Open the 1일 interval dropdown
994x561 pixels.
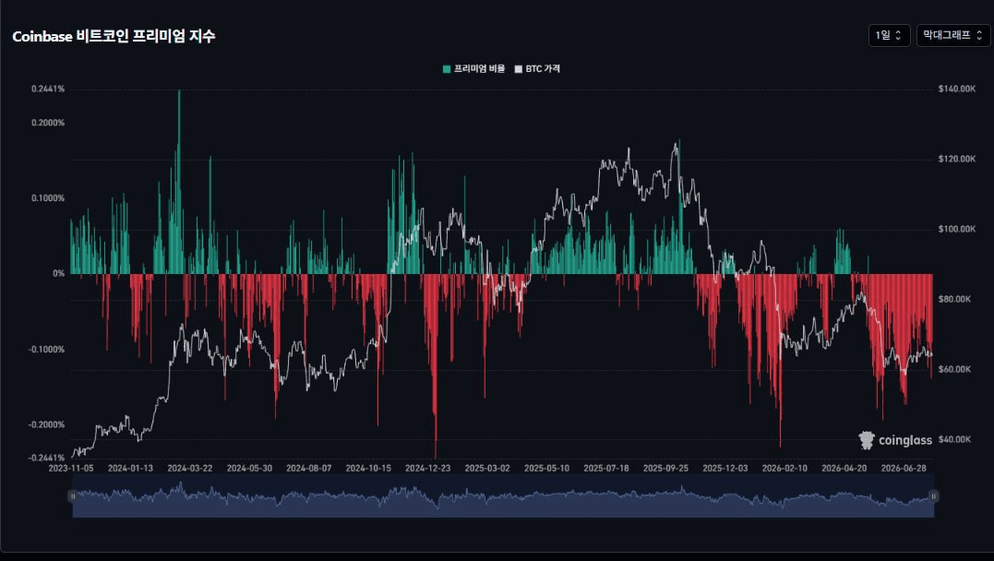pyautogui.click(x=889, y=35)
